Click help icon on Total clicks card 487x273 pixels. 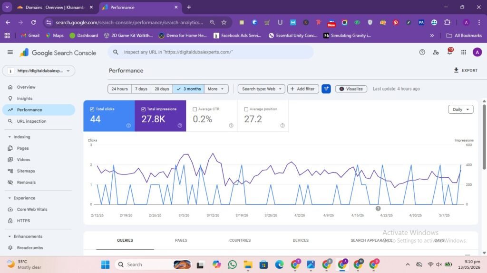(128, 125)
